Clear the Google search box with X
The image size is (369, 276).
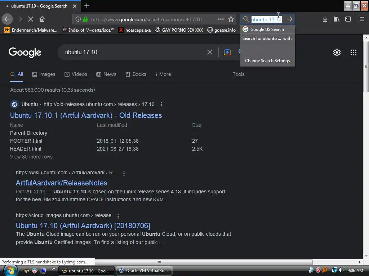coord(210,52)
